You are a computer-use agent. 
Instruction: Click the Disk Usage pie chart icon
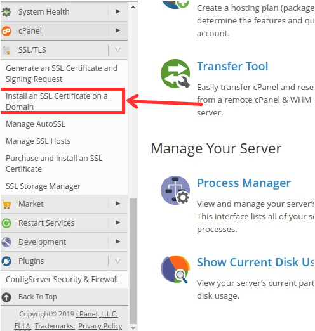175,269
